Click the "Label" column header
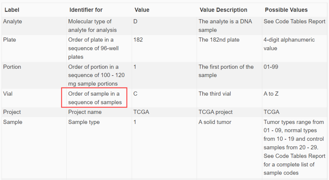 pos(12,10)
